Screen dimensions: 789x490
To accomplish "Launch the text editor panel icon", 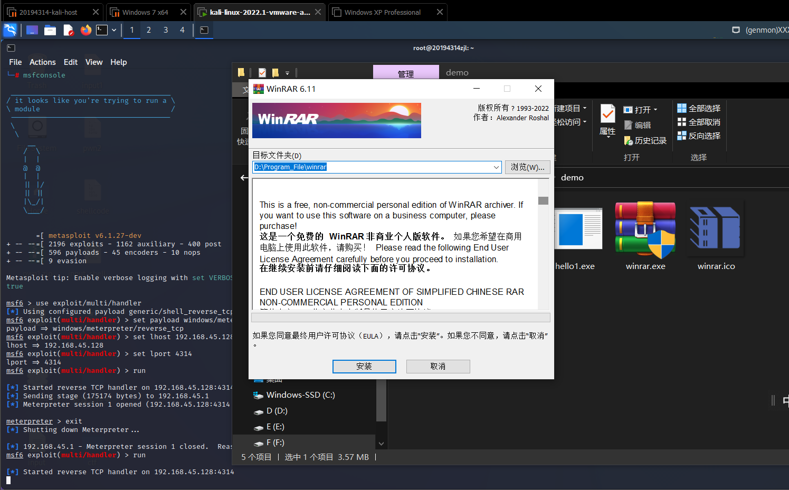I will [69, 30].
